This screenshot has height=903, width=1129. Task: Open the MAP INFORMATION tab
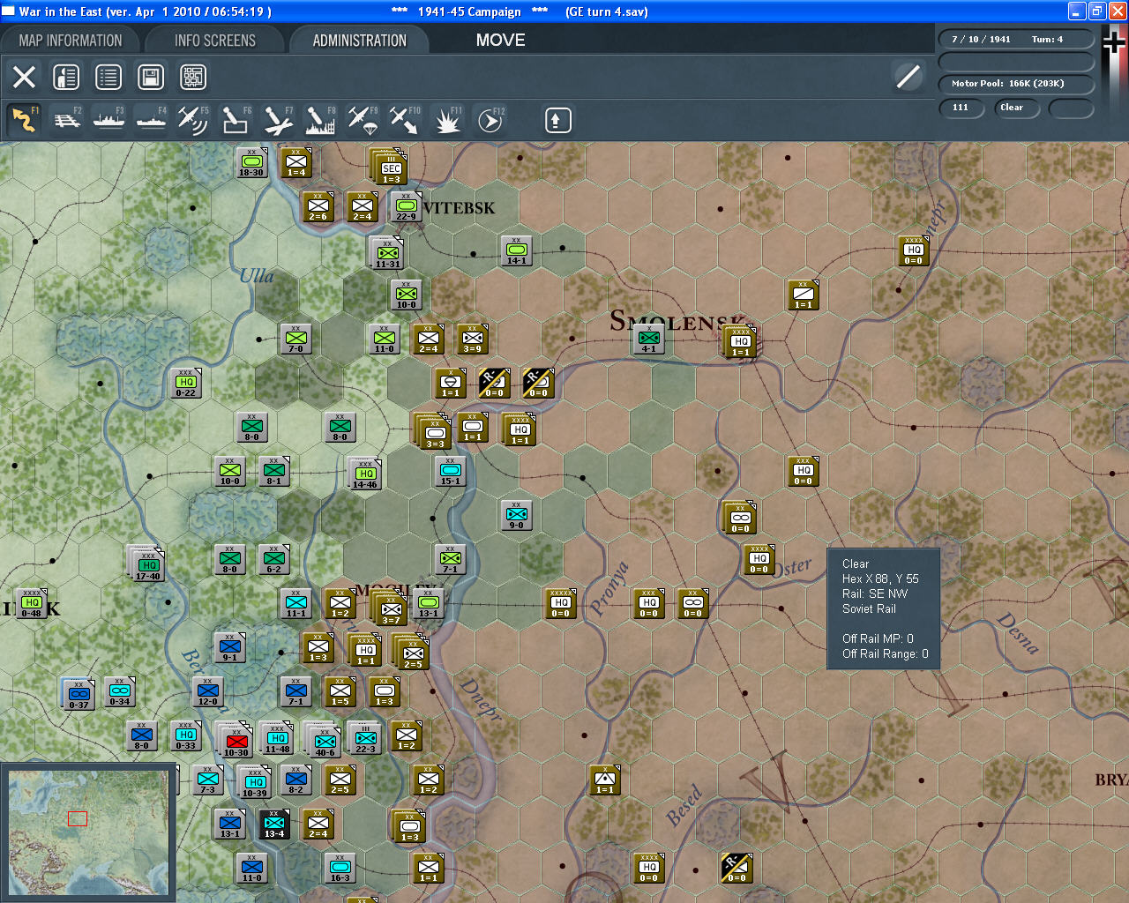coord(71,41)
